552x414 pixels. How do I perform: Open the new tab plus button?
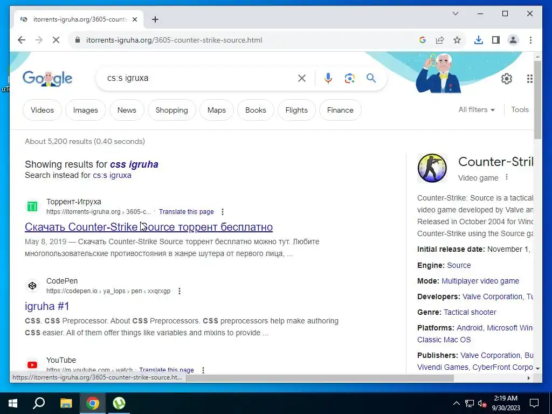point(155,19)
